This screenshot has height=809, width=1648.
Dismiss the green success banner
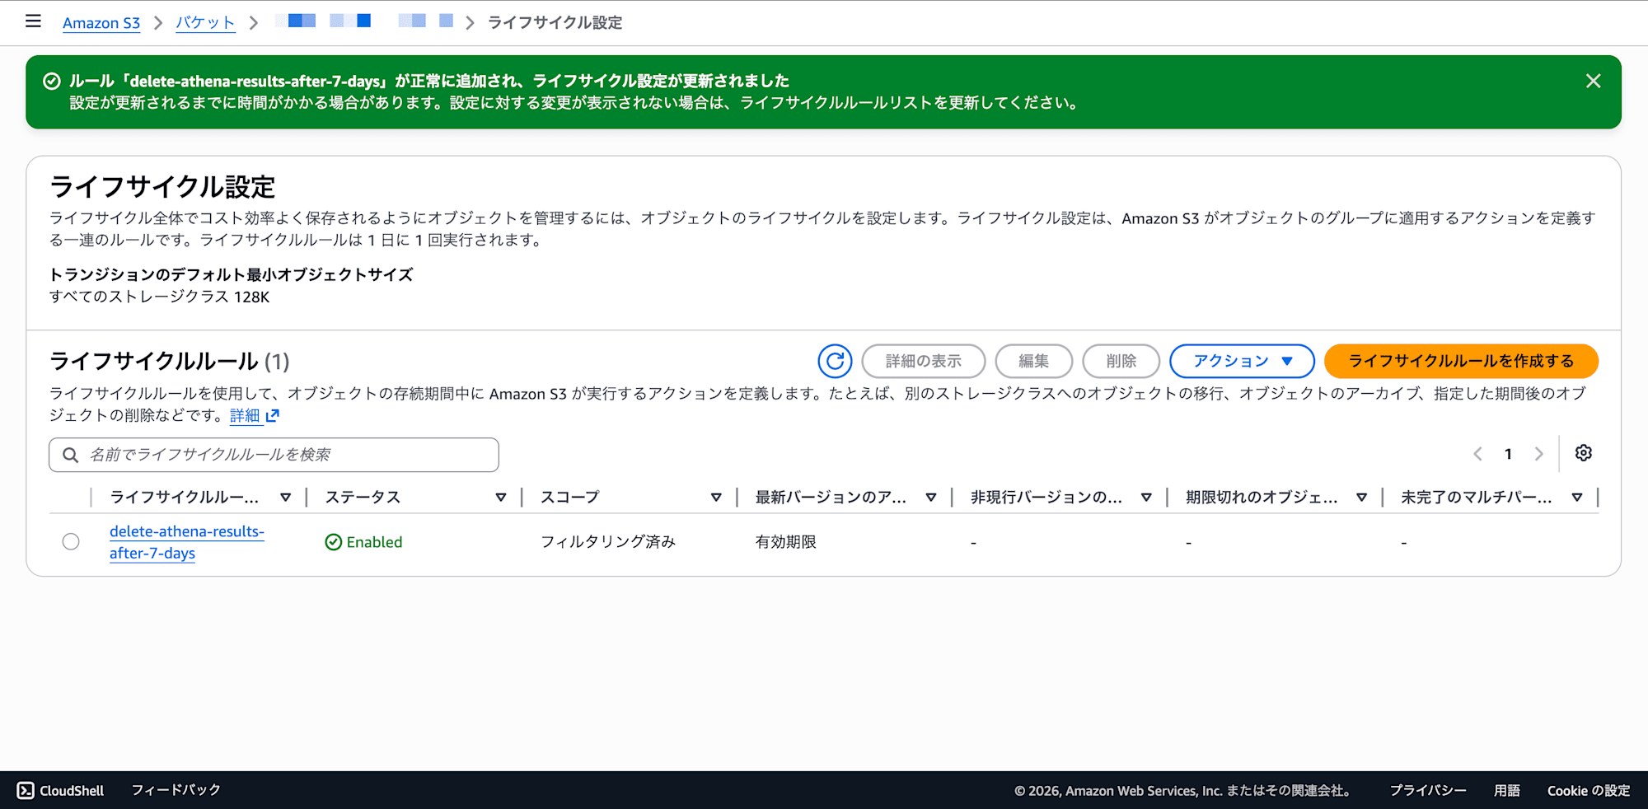pos(1593,81)
